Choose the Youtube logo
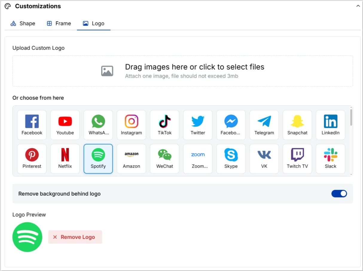Image resolution: width=363 pixels, height=271 pixels. [x=65, y=125]
